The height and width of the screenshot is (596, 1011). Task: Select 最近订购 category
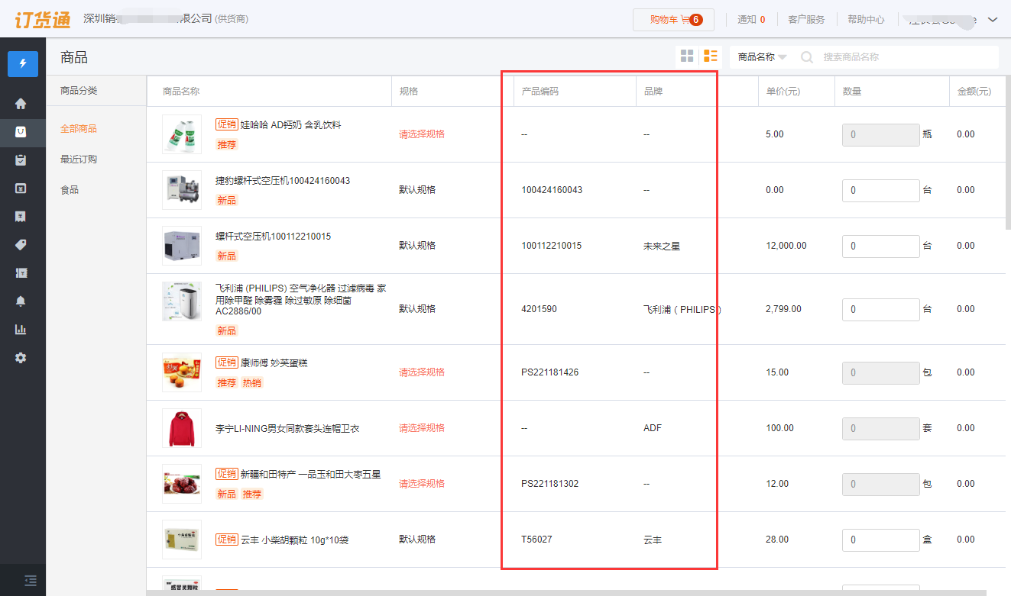[x=79, y=159]
